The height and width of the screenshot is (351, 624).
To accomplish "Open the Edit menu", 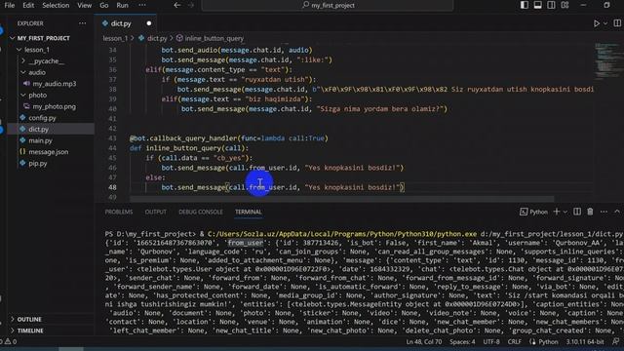I will pos(28,5).
